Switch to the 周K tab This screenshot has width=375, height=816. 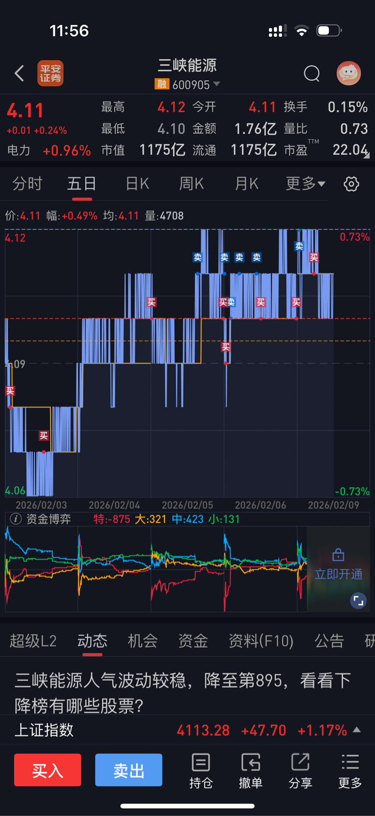pyautogui.click(x=191, y=184)
